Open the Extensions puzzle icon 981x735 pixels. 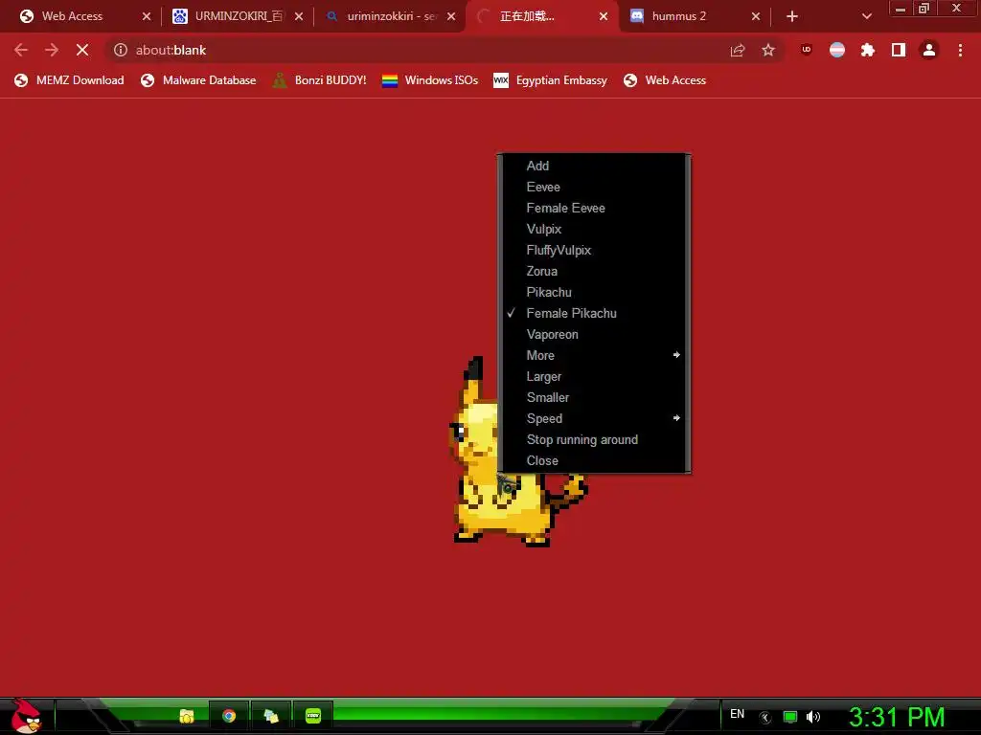point(868,50)
